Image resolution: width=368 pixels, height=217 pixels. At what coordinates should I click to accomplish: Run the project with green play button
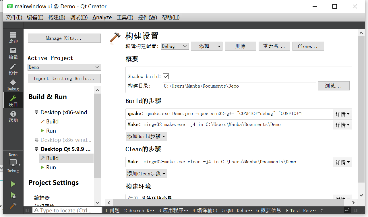click(13, 184)
